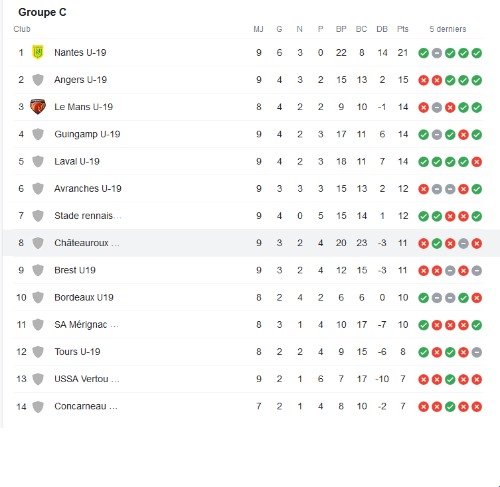Click Bordeaux U19's final red loss icon
The height and width of the screenshot is (487, 500).
point(476,298)
